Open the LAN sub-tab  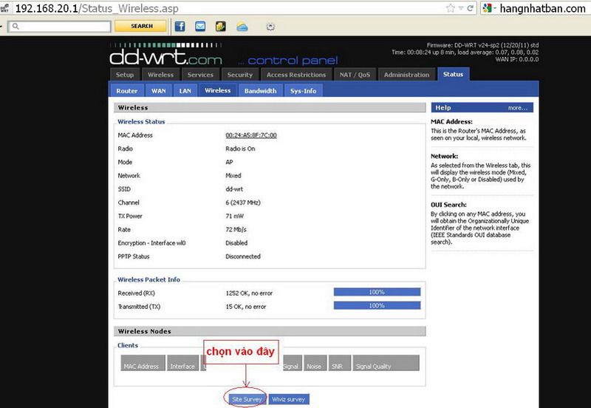[185, 91]
